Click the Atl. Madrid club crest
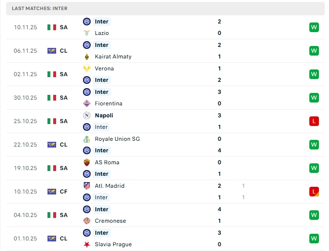Screen dimensions: 329x251 (87, 186)
